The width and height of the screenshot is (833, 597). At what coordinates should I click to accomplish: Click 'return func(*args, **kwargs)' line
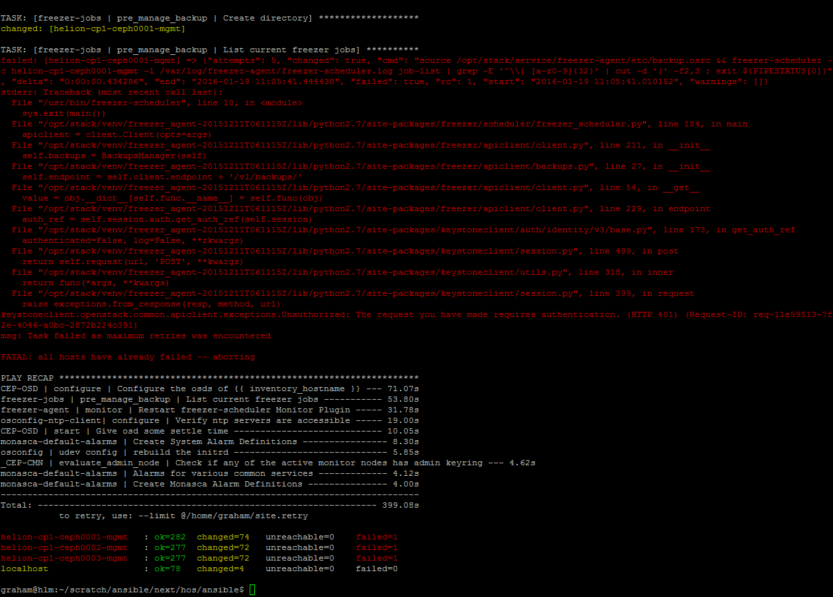pos(96,283)
